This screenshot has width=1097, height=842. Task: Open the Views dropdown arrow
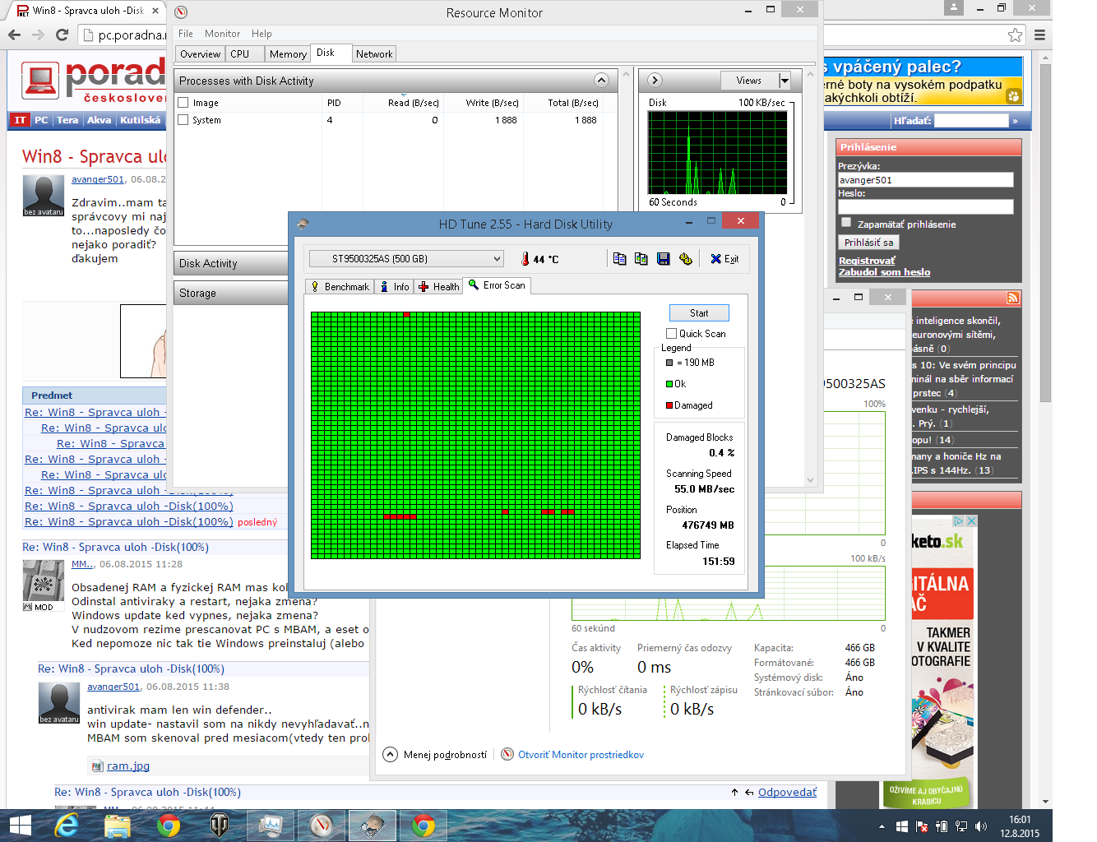(x=785, y=81)
